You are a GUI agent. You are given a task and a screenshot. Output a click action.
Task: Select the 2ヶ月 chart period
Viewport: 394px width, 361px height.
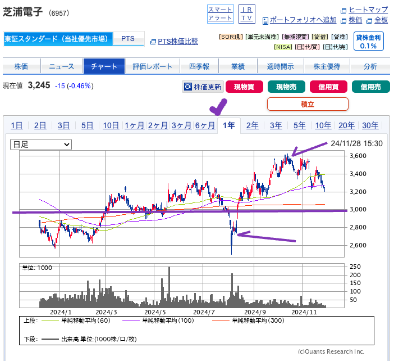pyautogui.click(x=158, y=125)
